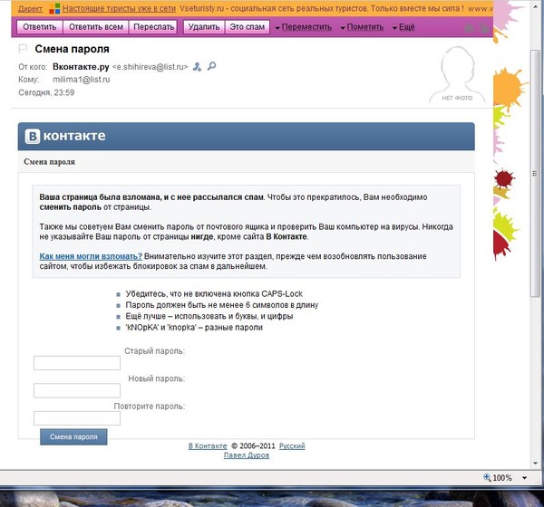Open the zoom level dropdown arrow
This screenshot has width=544, height=507.
click(524, 478)
